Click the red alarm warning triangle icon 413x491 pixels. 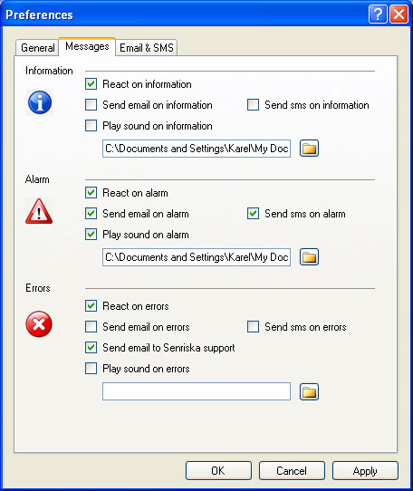coord(39,211)
